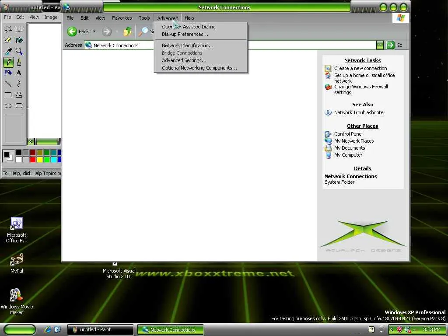Click Create a new connection link
448x336 pixels.
click(360, 68)
